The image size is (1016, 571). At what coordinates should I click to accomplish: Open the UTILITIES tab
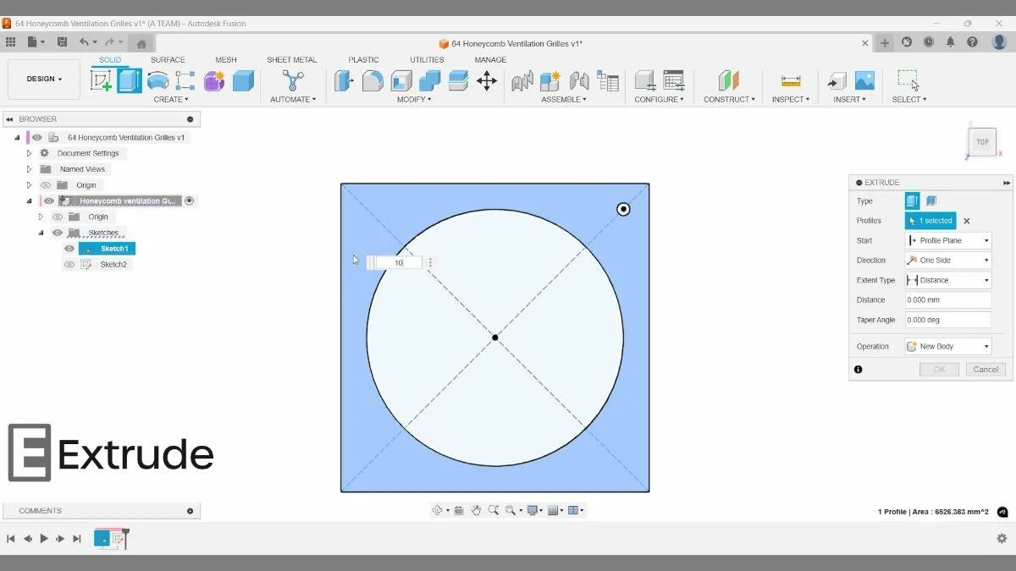pyautogui.click(x=426, y=59)
